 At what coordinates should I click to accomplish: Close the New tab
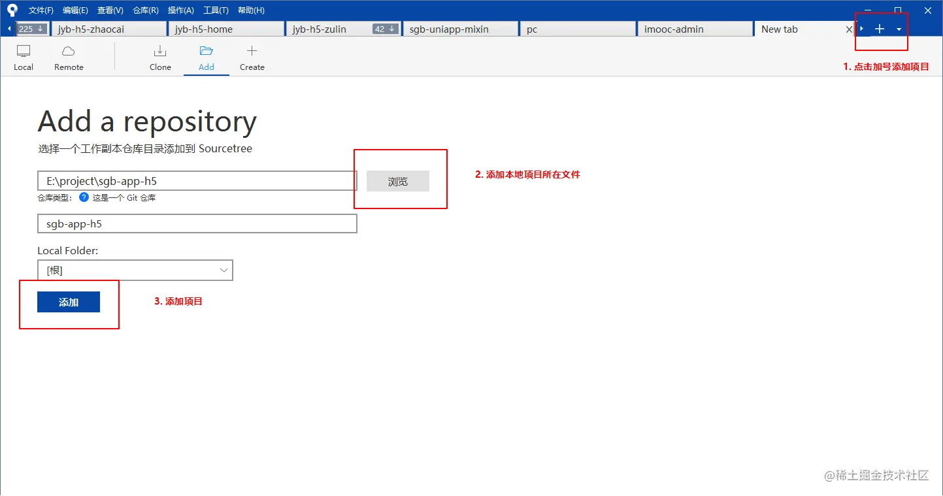click(849, 29)
